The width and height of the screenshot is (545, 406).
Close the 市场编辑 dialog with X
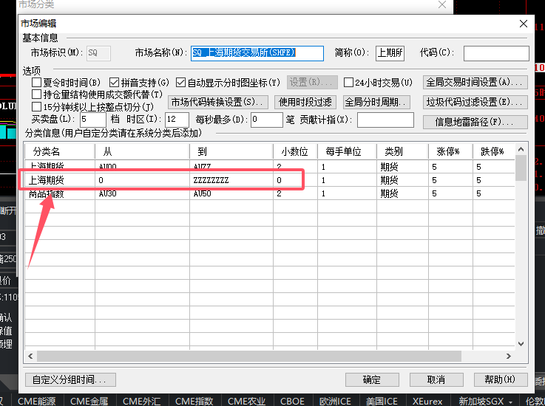coord(523,24)
